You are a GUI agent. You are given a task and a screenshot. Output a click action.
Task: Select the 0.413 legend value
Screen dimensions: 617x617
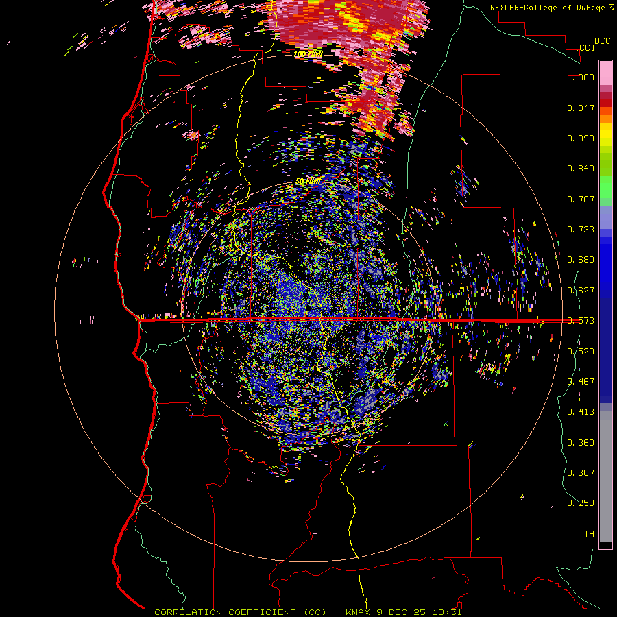pos(581,412)
